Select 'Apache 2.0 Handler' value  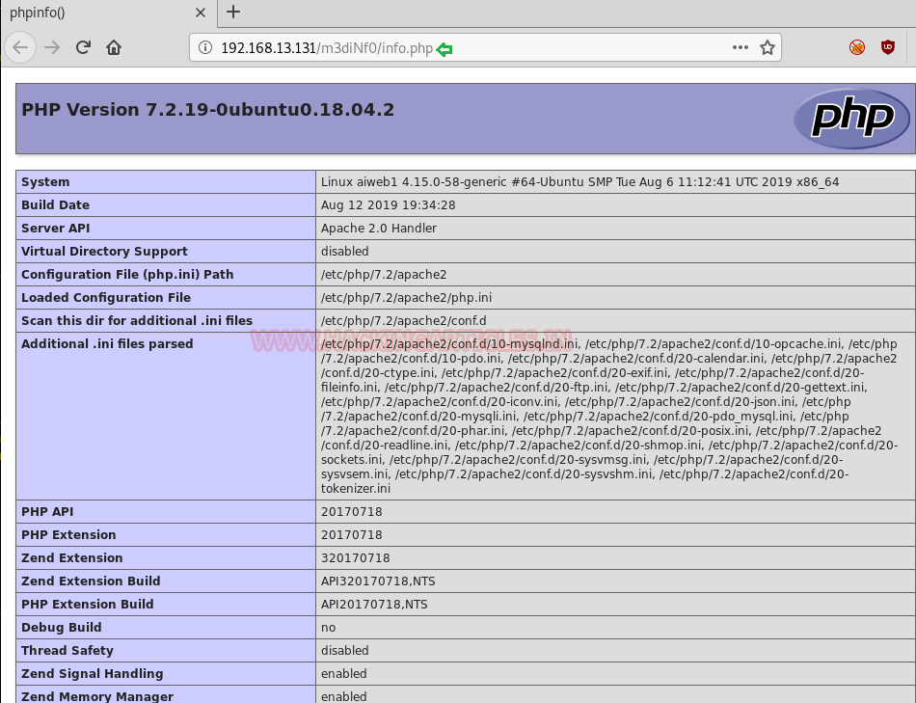[x=379, y=228]
